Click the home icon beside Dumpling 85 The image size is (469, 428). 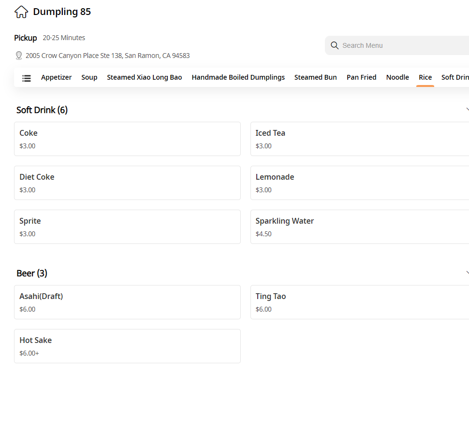[x=21, y=12]
